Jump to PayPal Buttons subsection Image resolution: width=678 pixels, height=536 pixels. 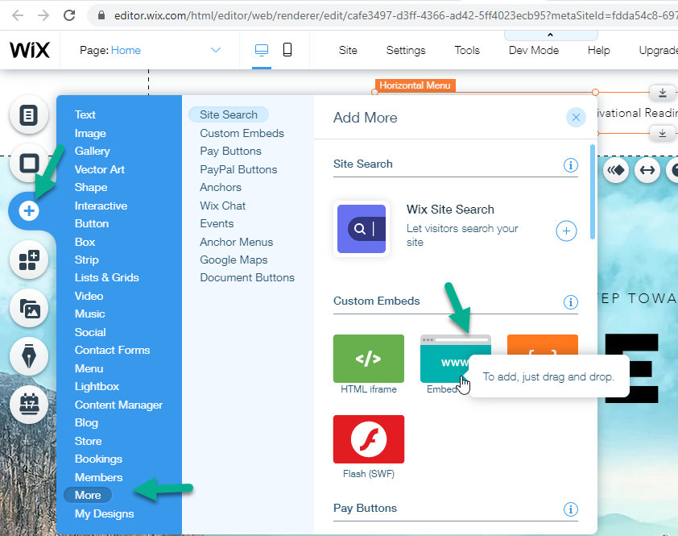point(238,170)
